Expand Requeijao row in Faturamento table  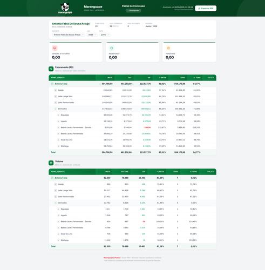58,115
